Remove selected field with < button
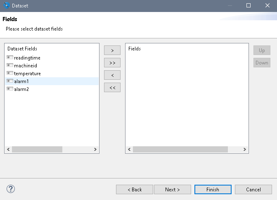Viewport: 277px width, 200px height. 112,75
